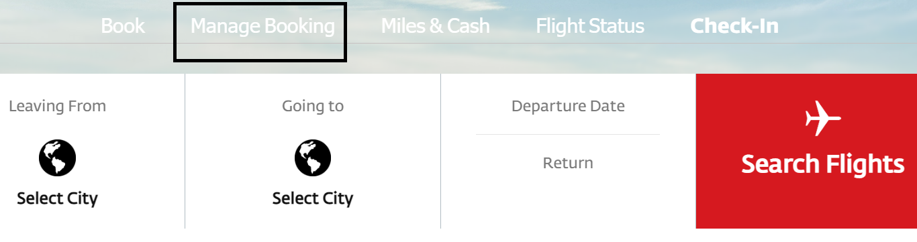Click the Going to label
917x242 pixels.
click(x=313, y=106)
